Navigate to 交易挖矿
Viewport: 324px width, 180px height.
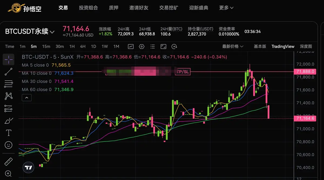[169, 8]
